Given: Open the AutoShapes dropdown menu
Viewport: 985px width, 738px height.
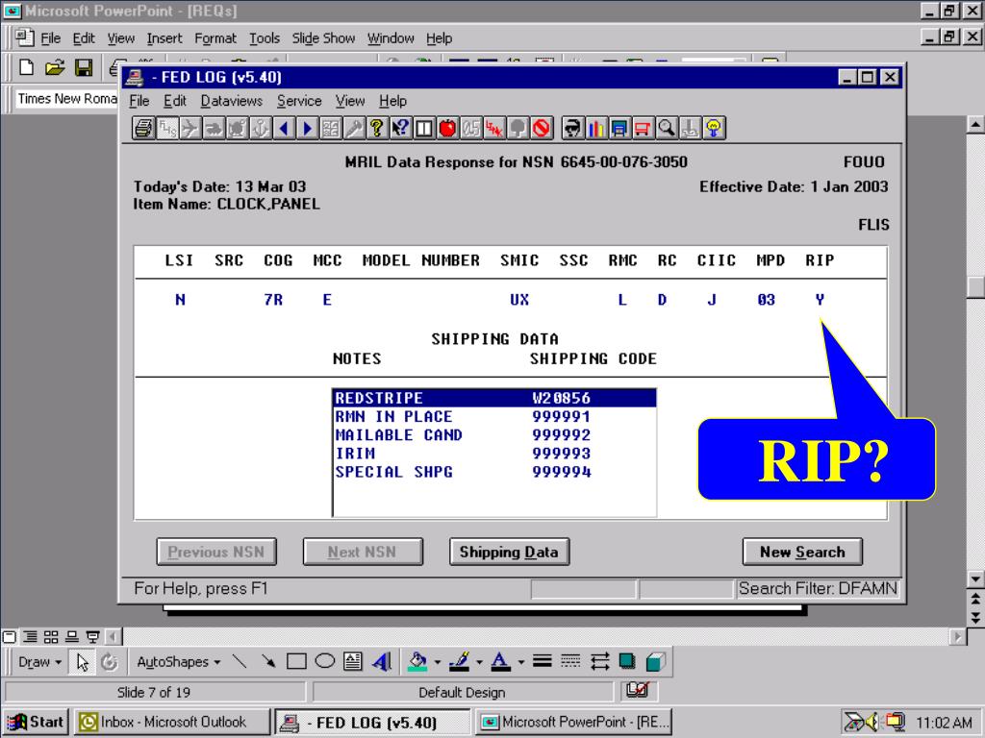Looking at the screenshot, I should coord(179,662).
